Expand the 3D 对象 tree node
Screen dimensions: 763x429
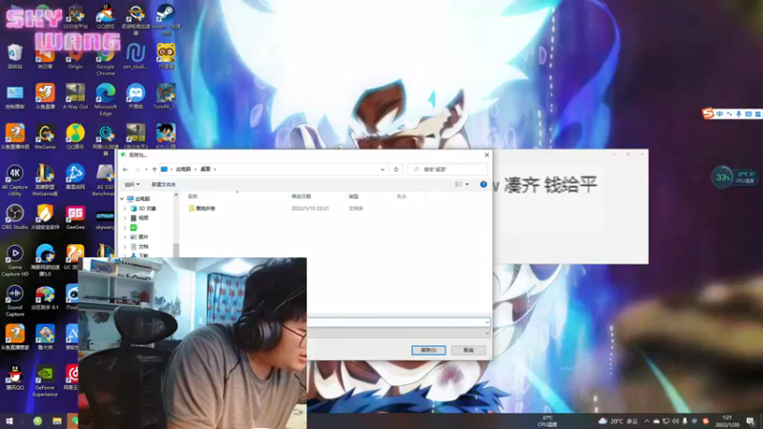125,209
